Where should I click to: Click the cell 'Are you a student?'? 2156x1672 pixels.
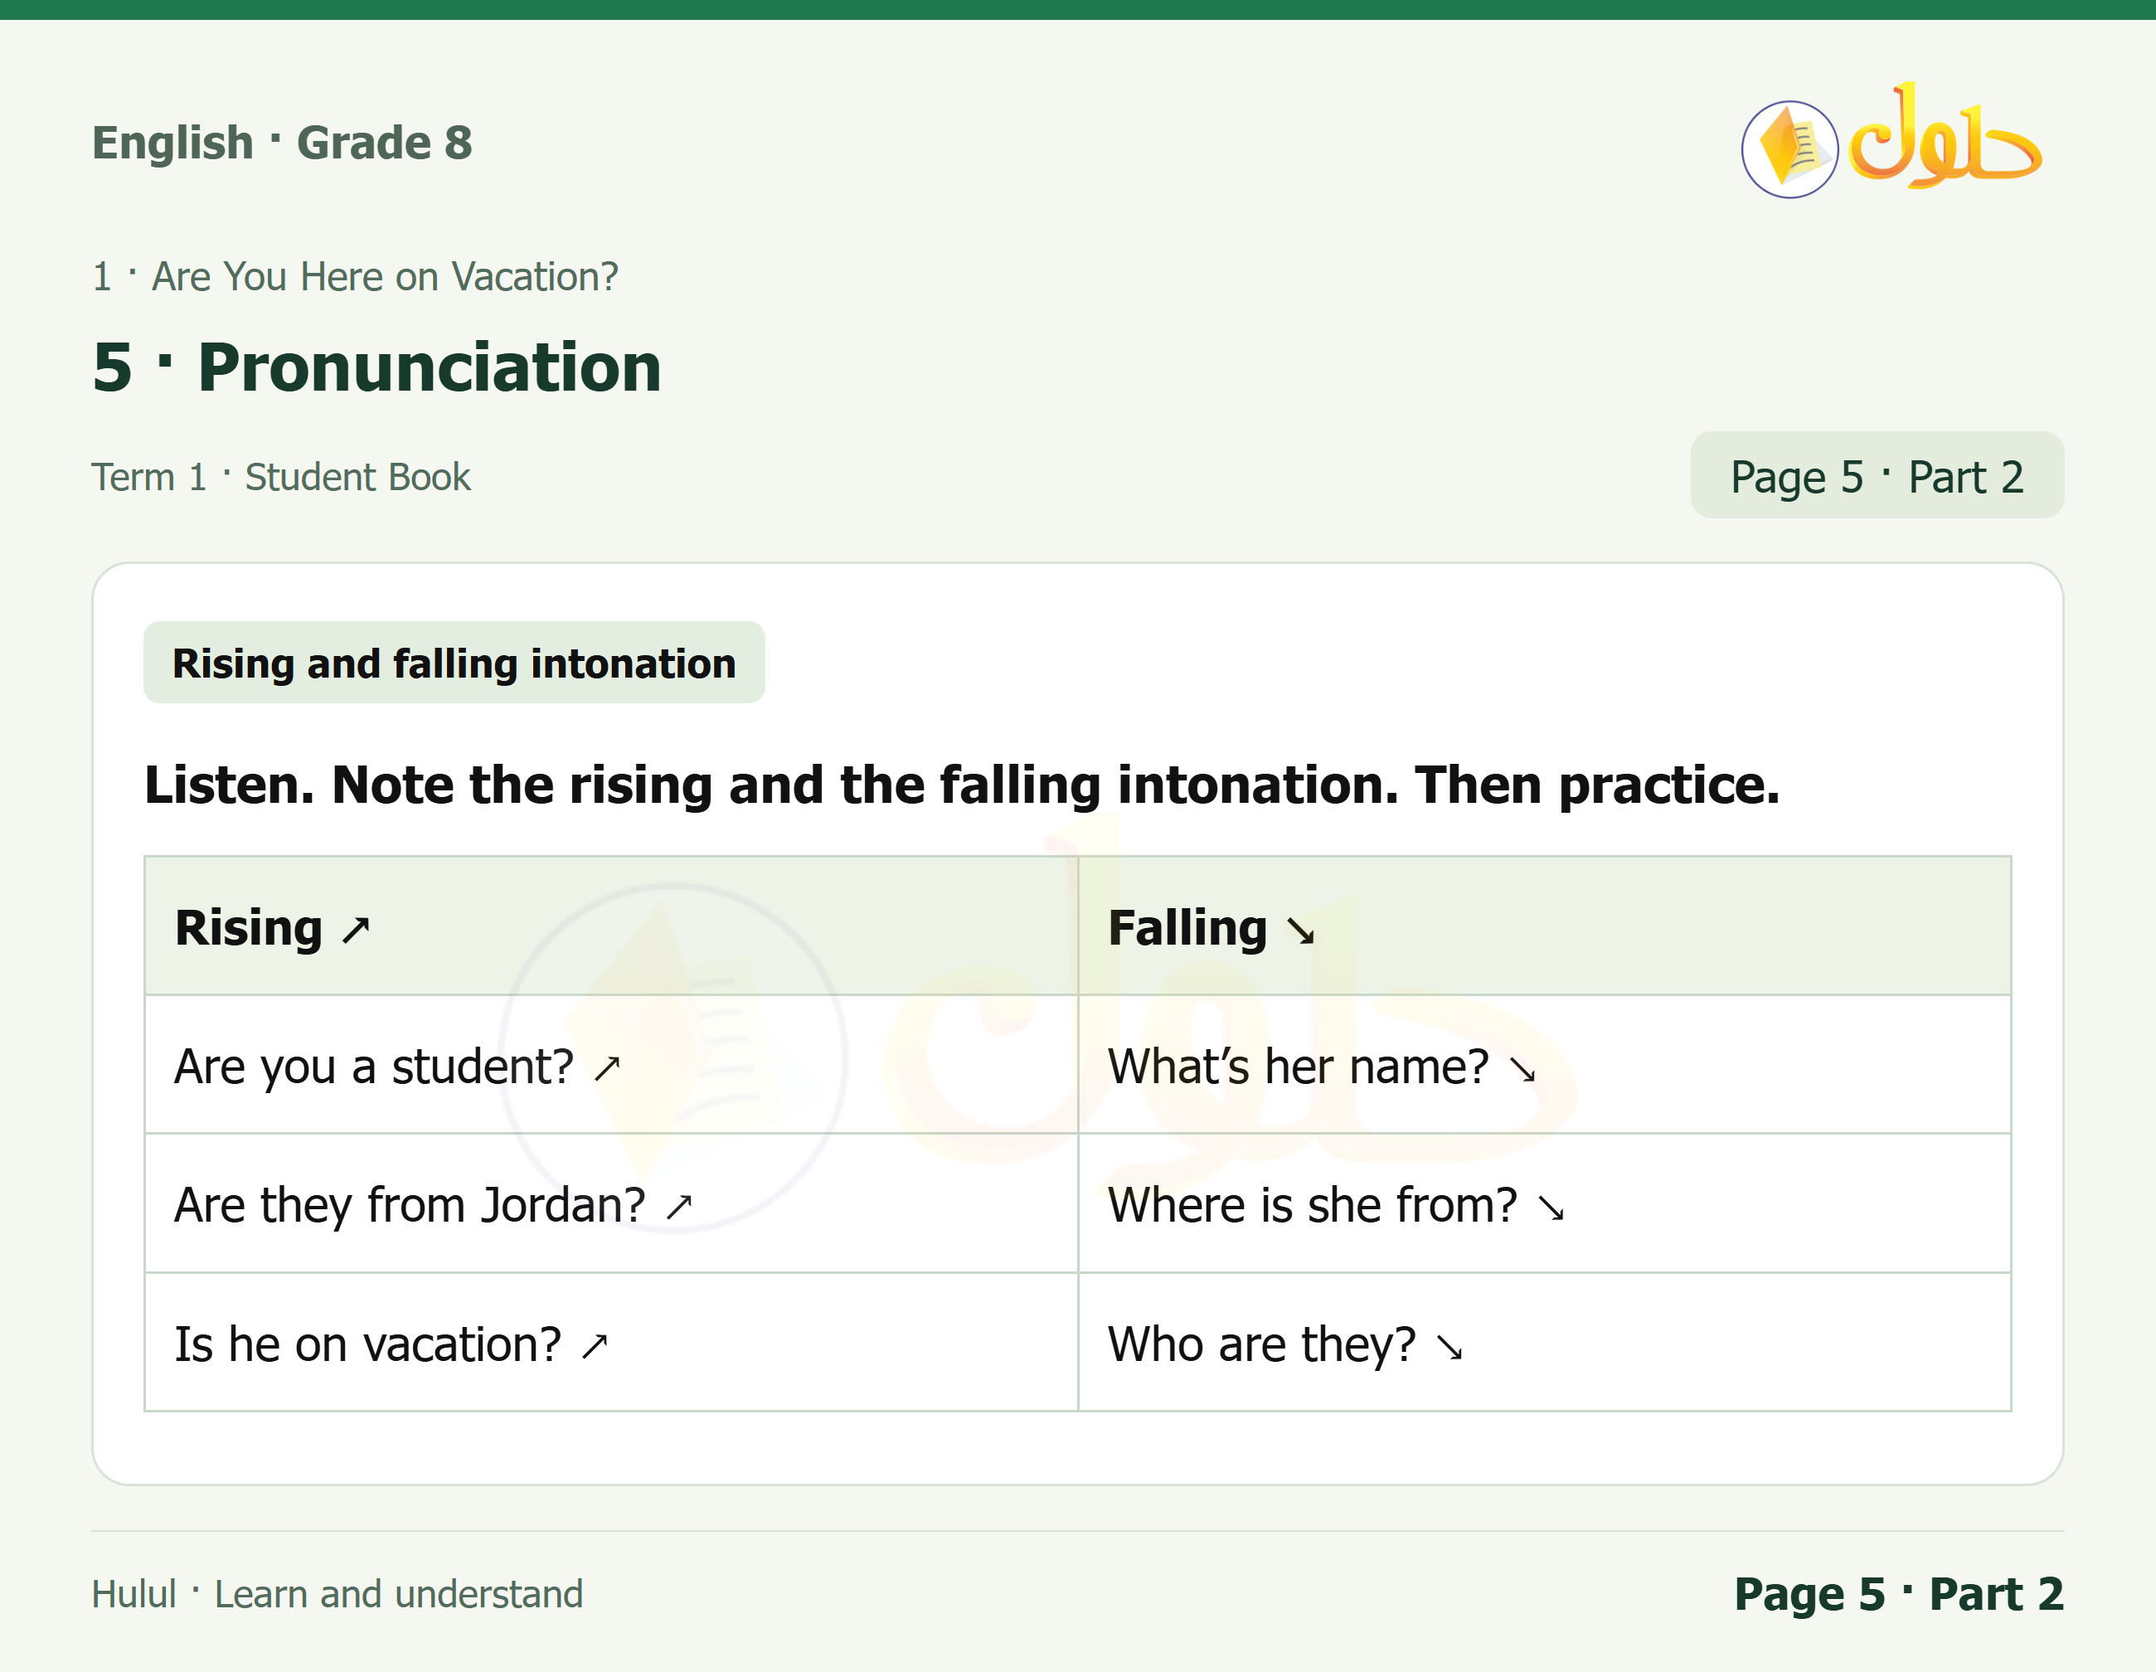coord(611,1065)
